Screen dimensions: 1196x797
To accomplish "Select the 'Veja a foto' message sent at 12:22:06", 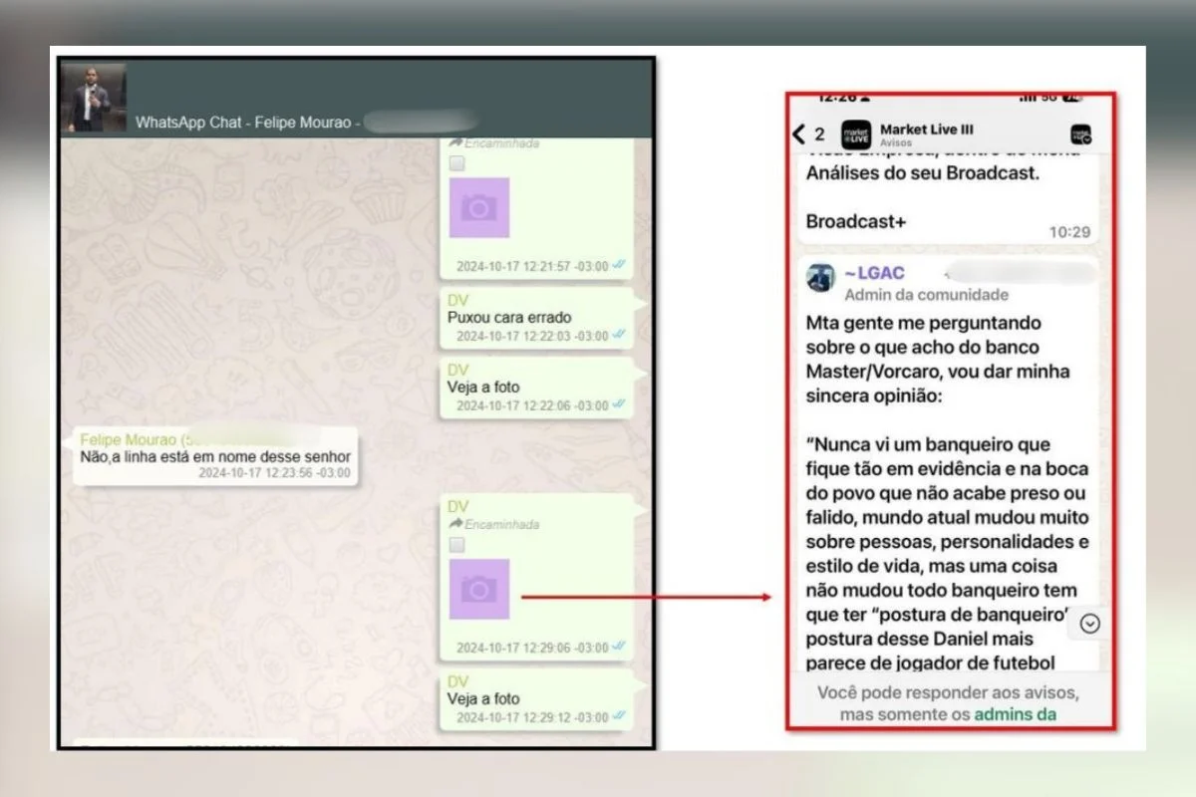I will click(x=483, y=388).
